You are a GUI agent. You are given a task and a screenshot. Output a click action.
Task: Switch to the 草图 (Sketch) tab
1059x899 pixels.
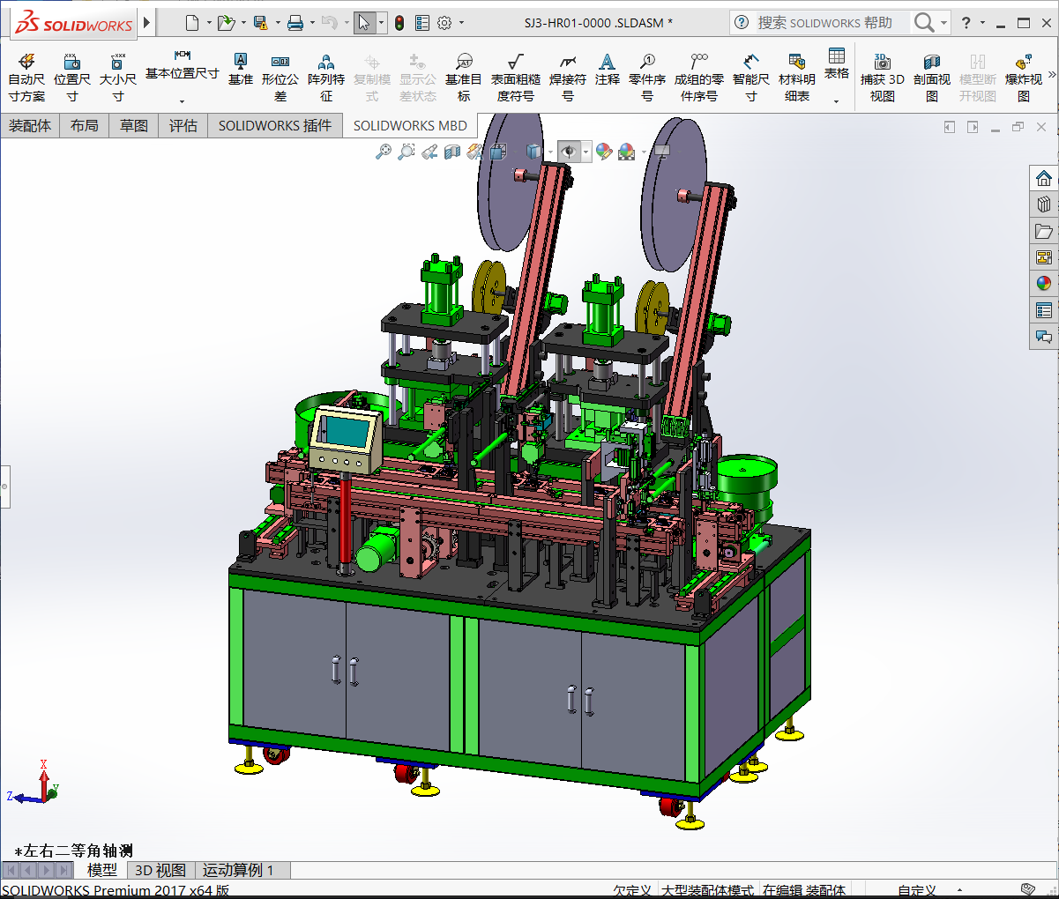coord(134,126)
